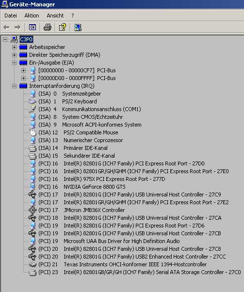Click the Geräte-Manager title bar icon
244x292 pixels.
[4, 4]
